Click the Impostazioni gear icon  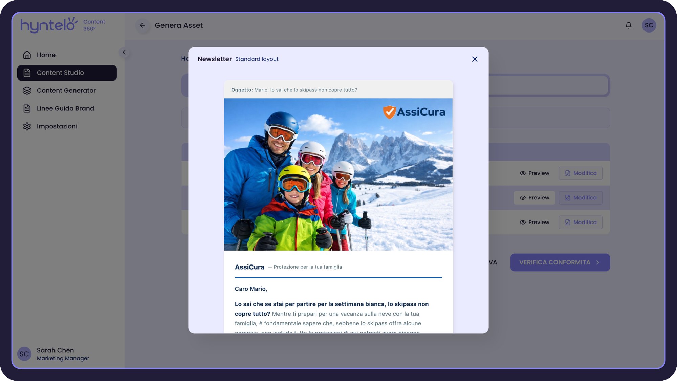(27, 126)
